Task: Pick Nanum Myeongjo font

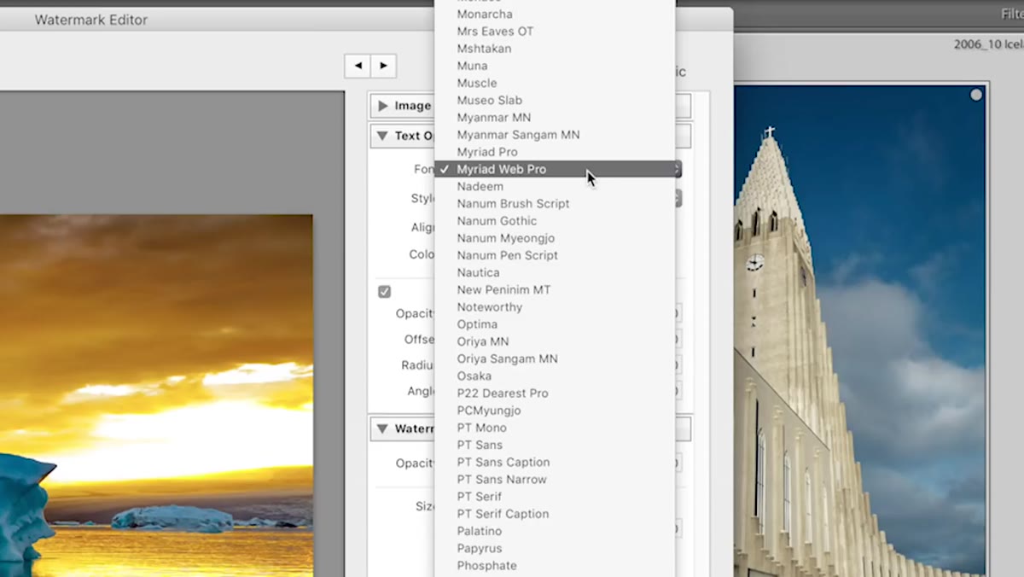Action: [555, 238]
